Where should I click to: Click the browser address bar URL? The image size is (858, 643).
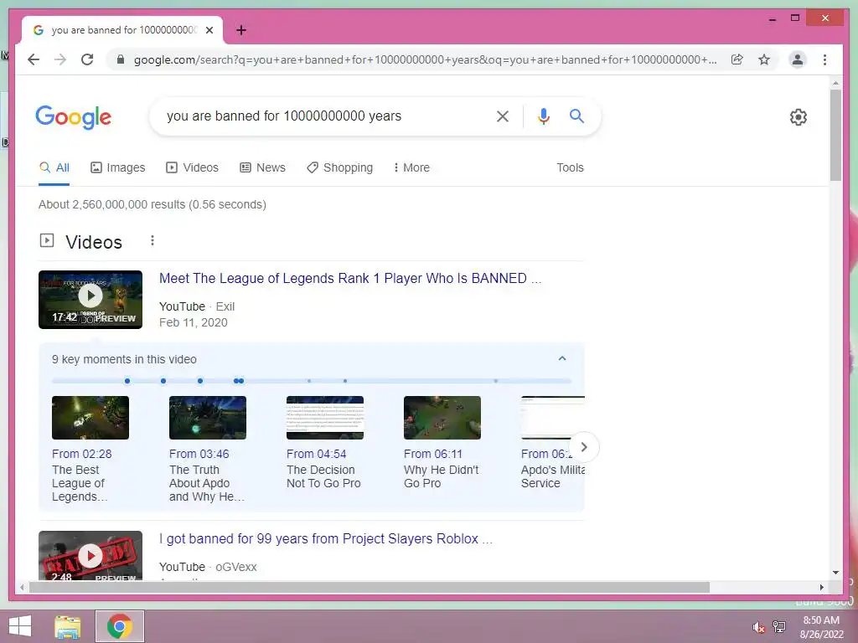point(425,59)
